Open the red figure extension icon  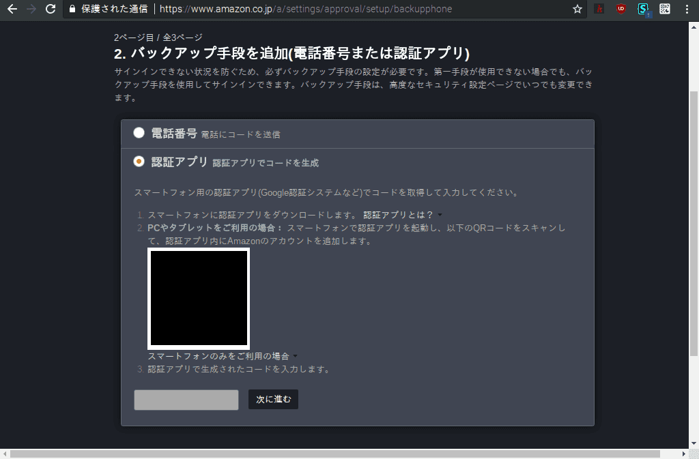point(599,8)
